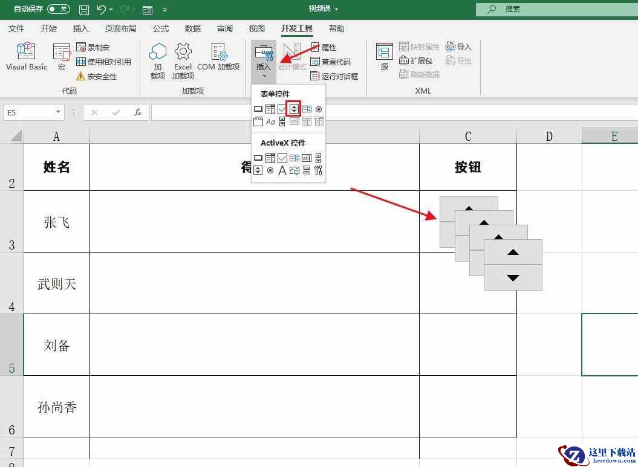Open the XML Source (源) pane
This screenshot has height=467, width=638.
tap(384, 56)
